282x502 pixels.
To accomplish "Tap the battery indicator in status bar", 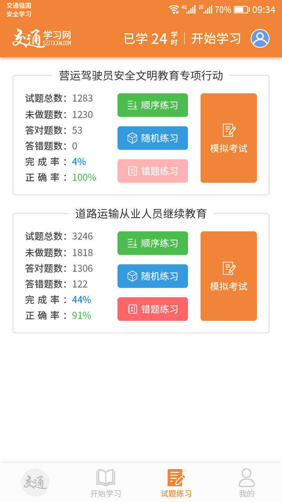I will click(x=241, y=10).
